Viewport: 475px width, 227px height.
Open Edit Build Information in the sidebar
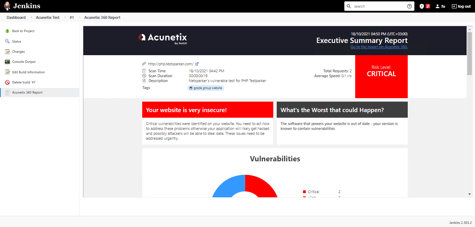coord(28,72)
